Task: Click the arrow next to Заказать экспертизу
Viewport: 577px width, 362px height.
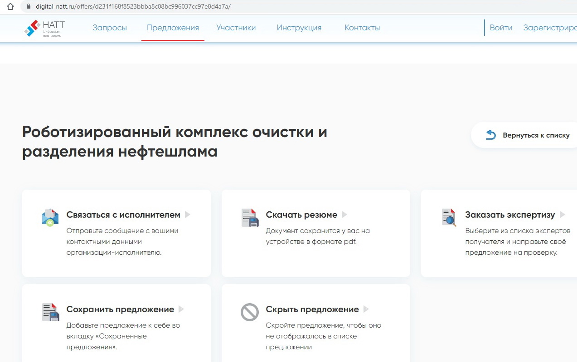Action: pos(562,215)
